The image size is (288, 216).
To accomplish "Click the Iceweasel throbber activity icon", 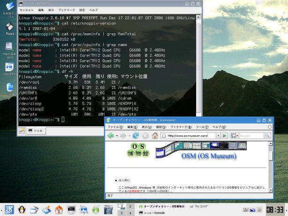I will [x=269, y=127].
